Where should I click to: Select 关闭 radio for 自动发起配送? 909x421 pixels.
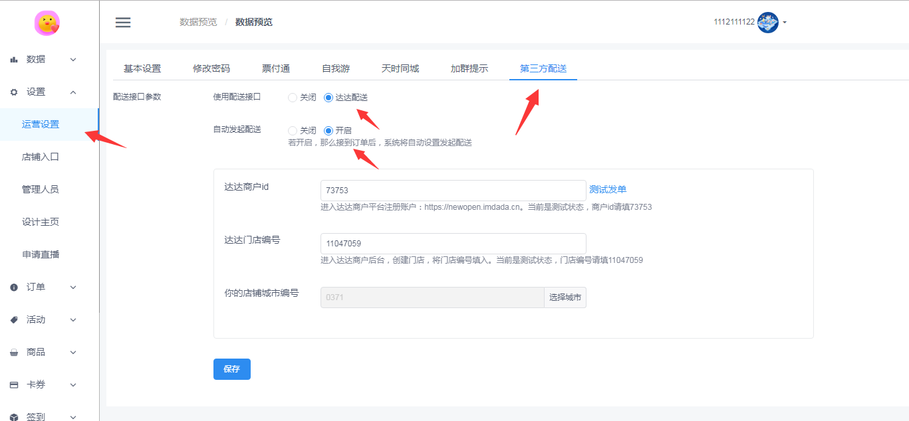293,131
